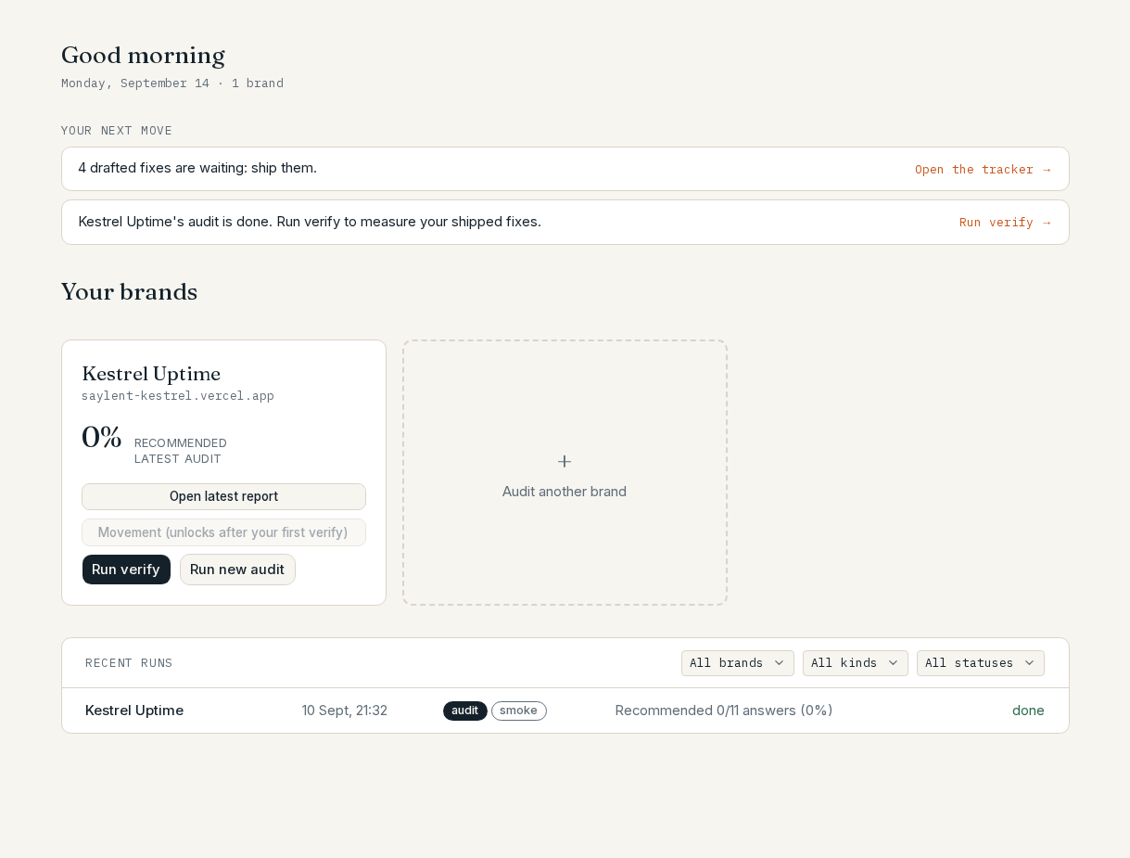The image size is (1130, 858).
Task: Click the Good morning heading
Action: tap(144, 56)
